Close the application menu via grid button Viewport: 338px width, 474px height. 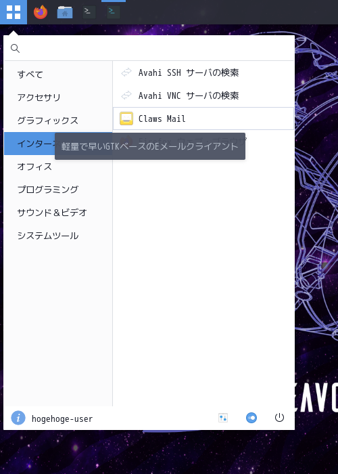14,12
